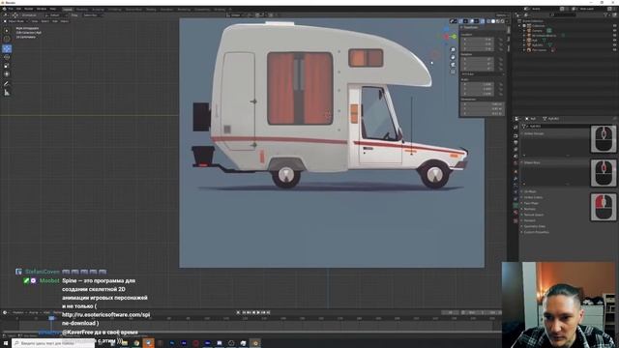Switch viewport to rendered shading
Viewport: 619px width, 348px height.
(x=503, y=21)
